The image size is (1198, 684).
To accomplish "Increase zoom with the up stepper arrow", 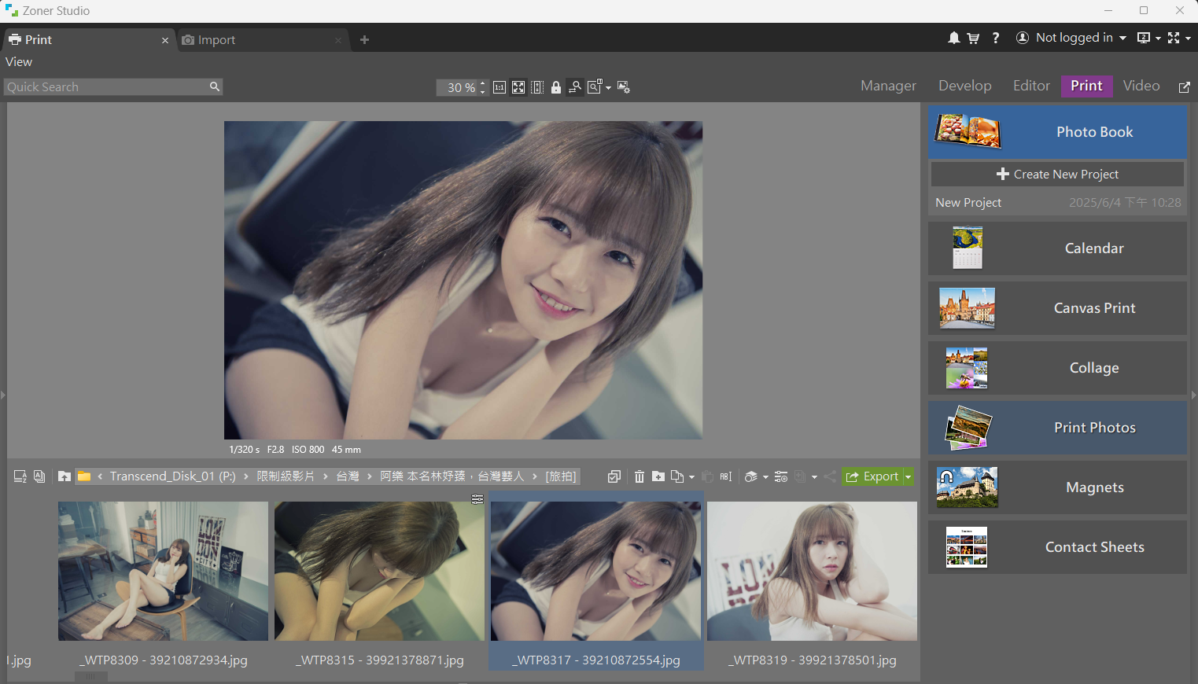I will (483, 83).
